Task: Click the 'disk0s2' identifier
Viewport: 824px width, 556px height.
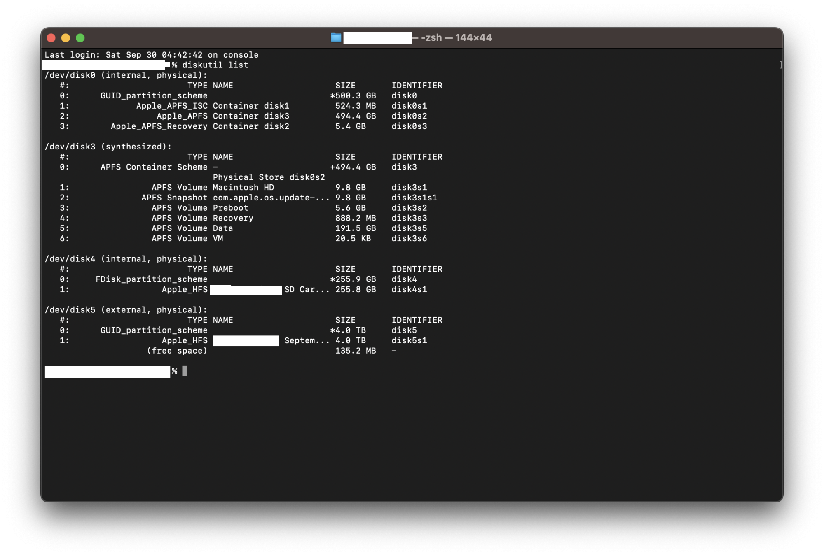Action: pos(409,116)
